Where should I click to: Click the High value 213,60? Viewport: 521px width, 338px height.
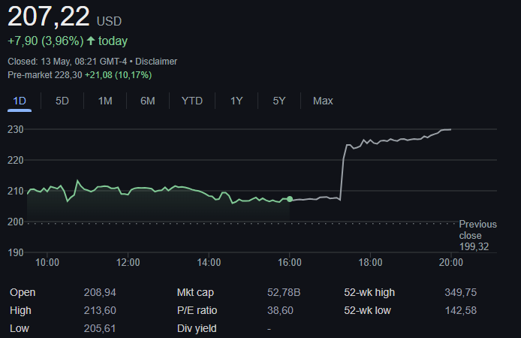point(100,310)
